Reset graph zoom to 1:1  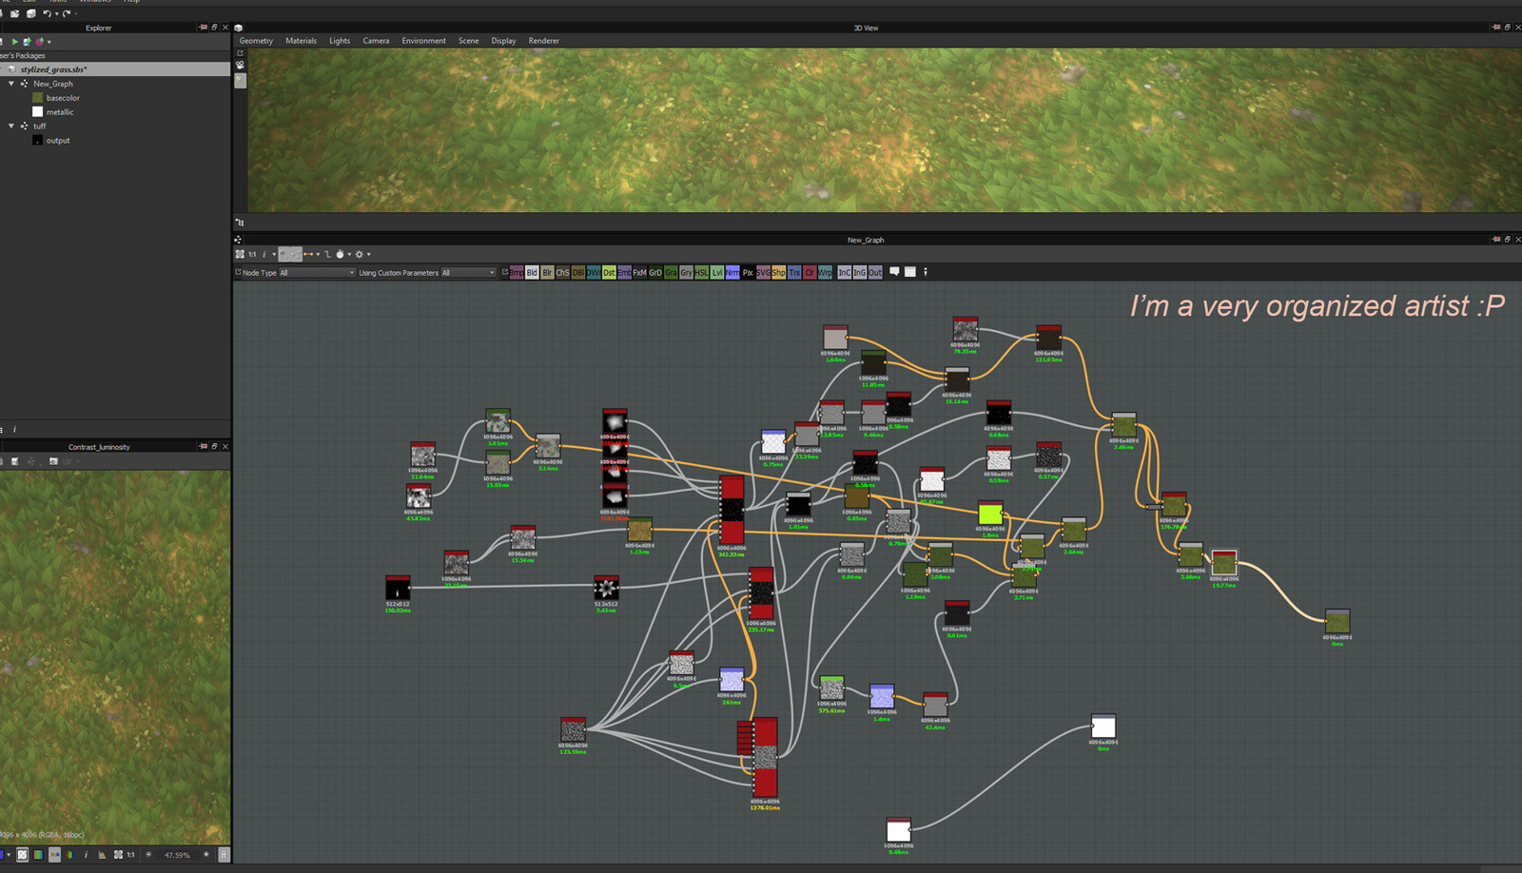tap(252, 254)
